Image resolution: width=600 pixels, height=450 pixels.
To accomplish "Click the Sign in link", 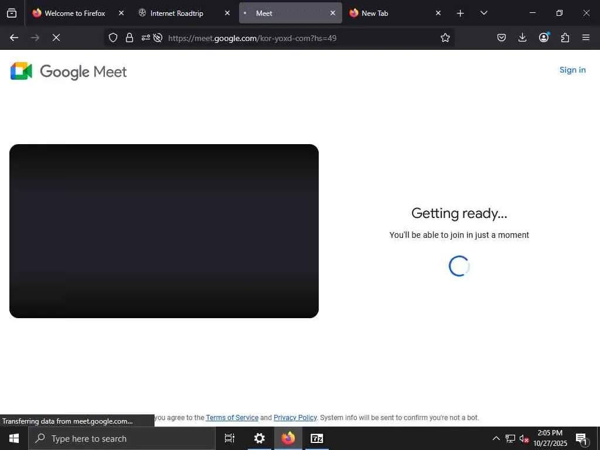I will pyautogui.click(x=572, y=70).
